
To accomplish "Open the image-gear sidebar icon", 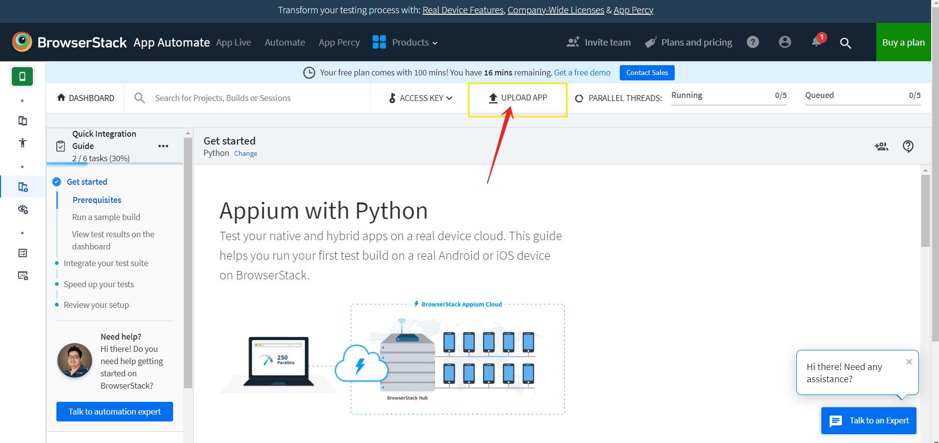I will 23,275.
